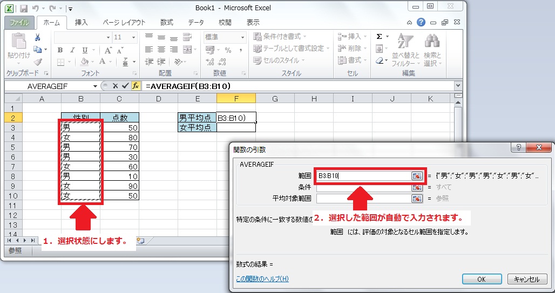The image size is (555, 293).
Task: Click the Fill down arrow icon
Action: tap(379, 49)
